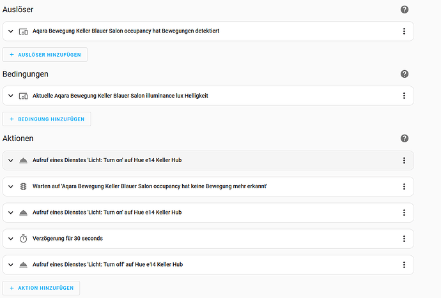Image resolution: width=441 pixels, height=298 pixels.
Task: Click the 'Aktionen' section heading
Action: click(x=18, y=138)
